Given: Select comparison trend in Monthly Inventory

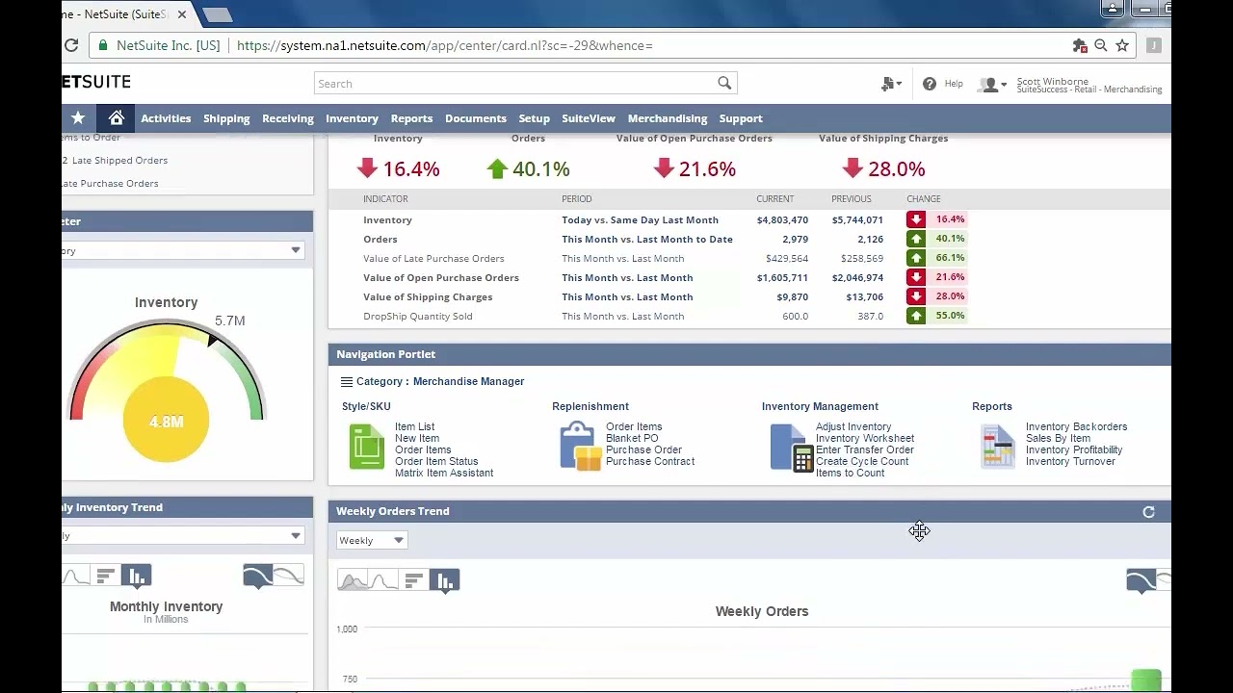Looking at the screenshot, I should point(289,576).
